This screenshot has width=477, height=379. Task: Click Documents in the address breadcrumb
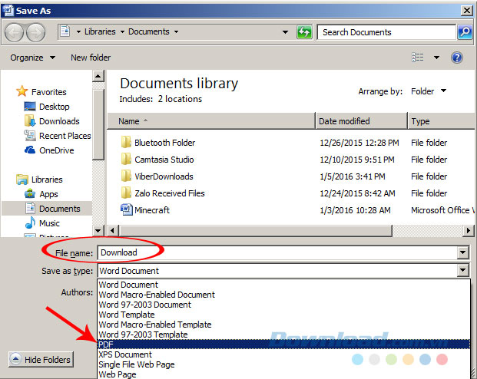pyautogui.click(x=149, y=31)
